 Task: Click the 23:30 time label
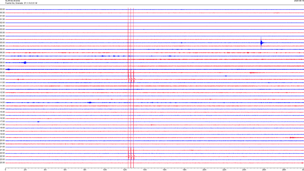pyautogui.click(x=2, y=163)
